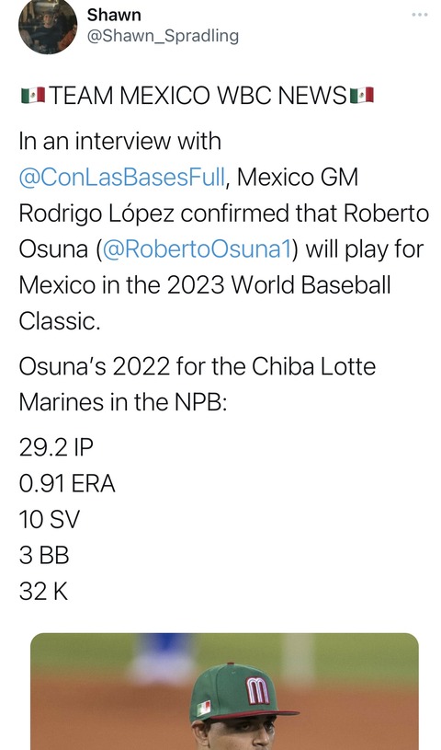Select the 0.91 ERA stat line
Screen dimensions: 441x750
[67, 483]
